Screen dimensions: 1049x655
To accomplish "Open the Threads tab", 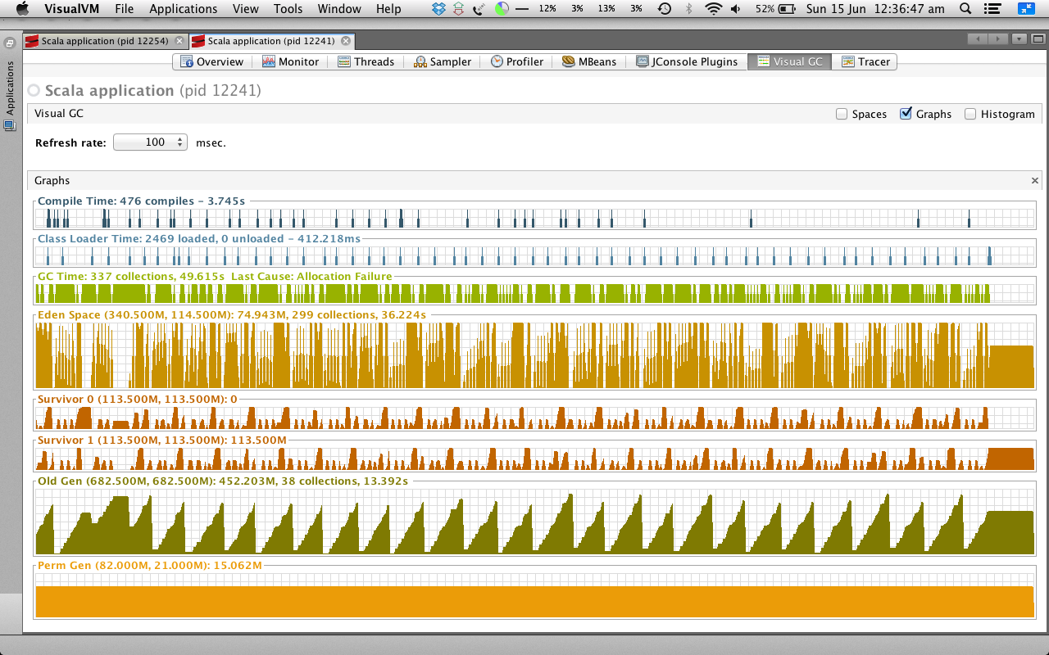I will pyautogui.click(x=366, y=61).
